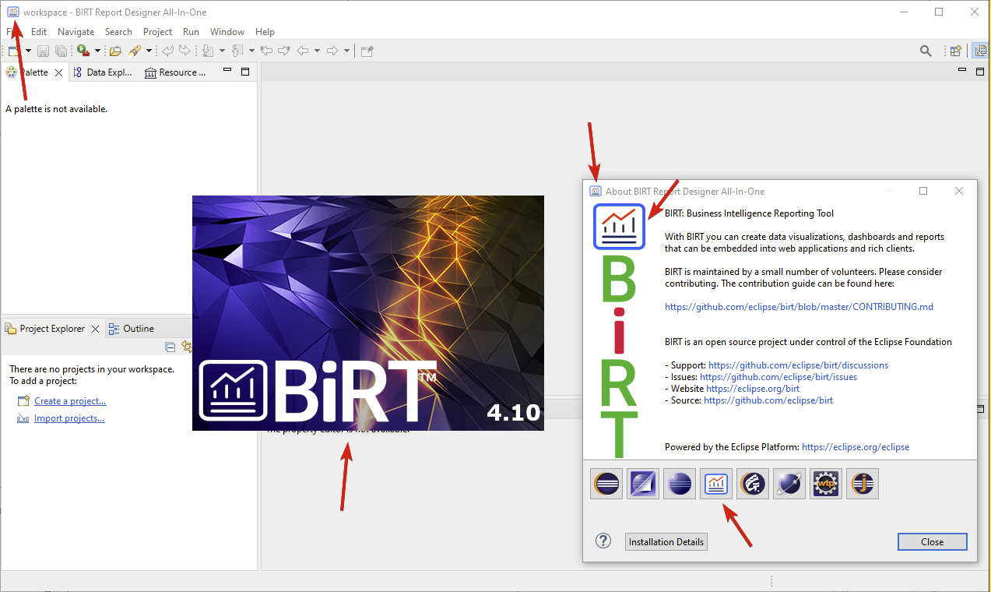Open the Run launcher dropdown arrow

pyautogui.click(x=97, y=51)
